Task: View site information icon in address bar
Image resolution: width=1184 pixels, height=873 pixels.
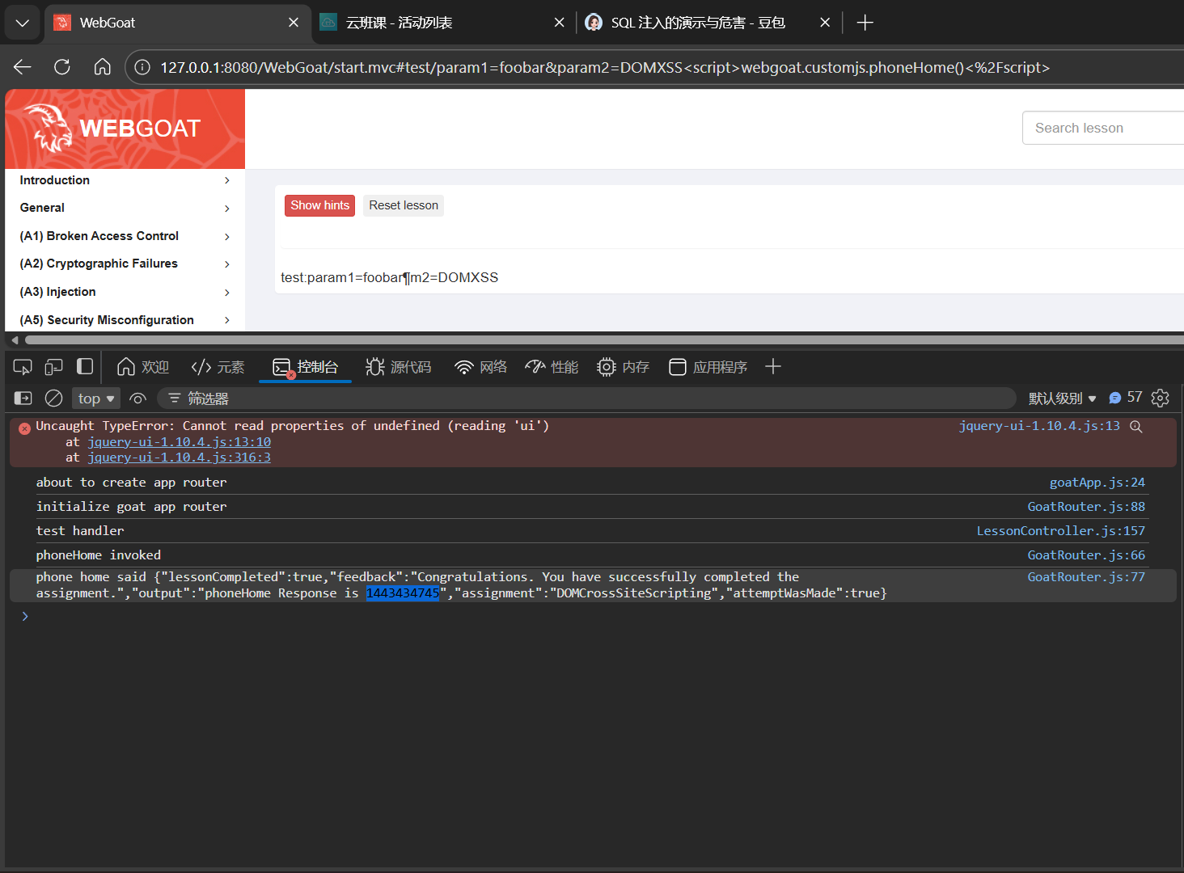Action: [x=142, y=67]
